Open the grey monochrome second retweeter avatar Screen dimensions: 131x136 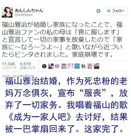click(x=51, y=66)
